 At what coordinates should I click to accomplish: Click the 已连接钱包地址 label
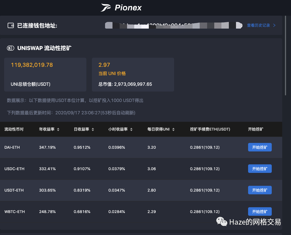tap(37, 26)
